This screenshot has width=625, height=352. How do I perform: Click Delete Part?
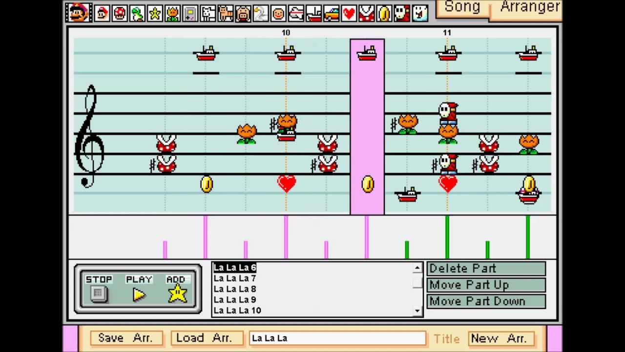486,268
